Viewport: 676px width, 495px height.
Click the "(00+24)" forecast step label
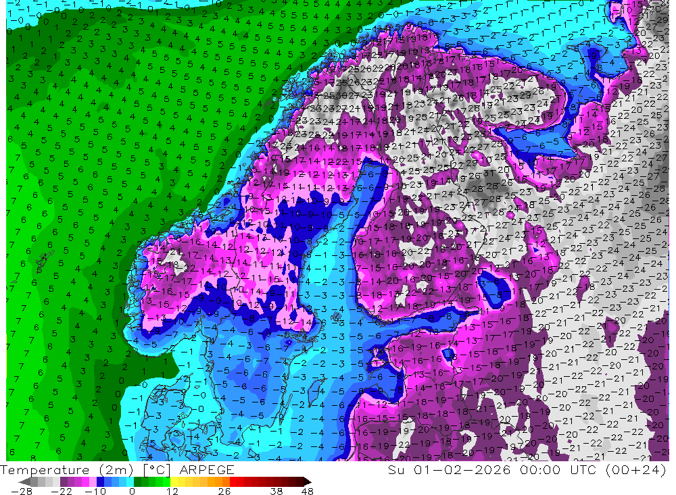(x=636, y=469)
